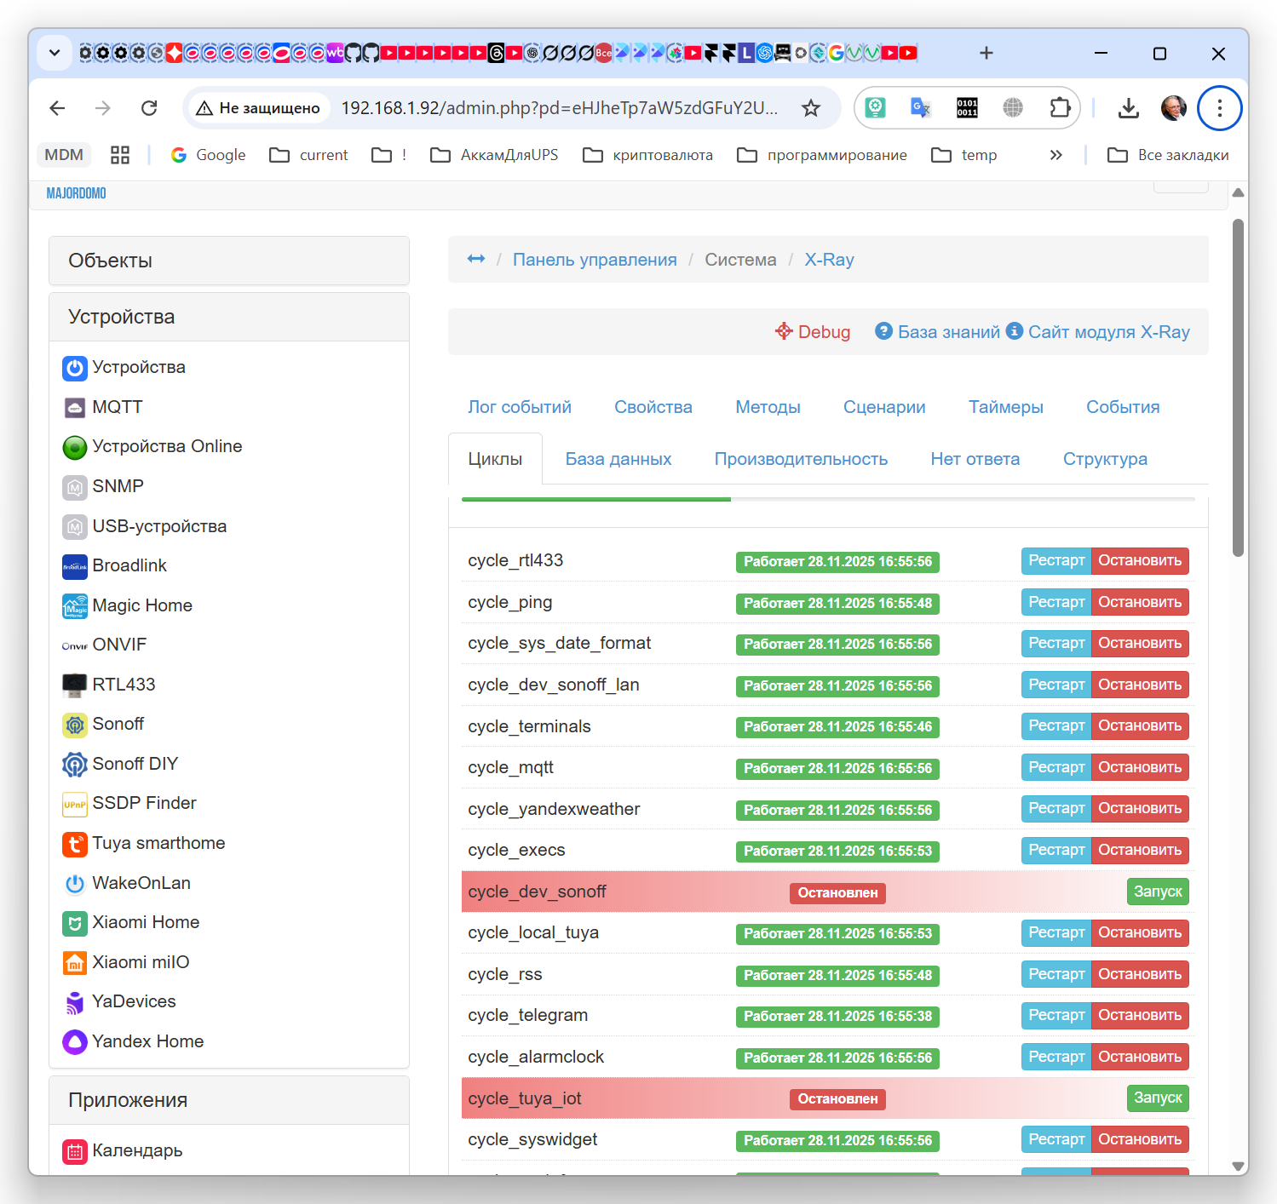
Task: Stop the cycle_telegram cycle
Action: [x=1139, y=1015]
